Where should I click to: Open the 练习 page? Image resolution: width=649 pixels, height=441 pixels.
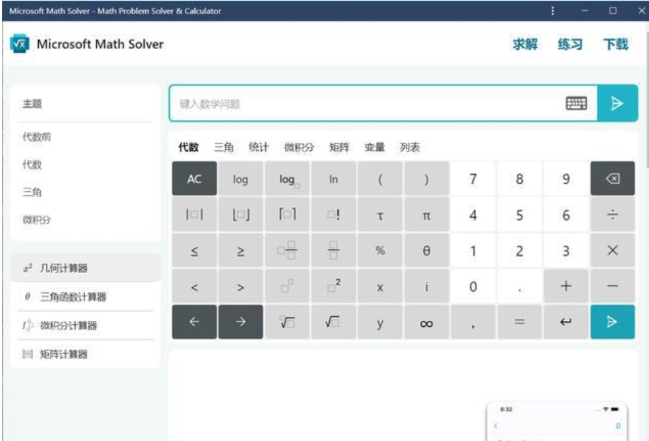[x=570, y=44]
